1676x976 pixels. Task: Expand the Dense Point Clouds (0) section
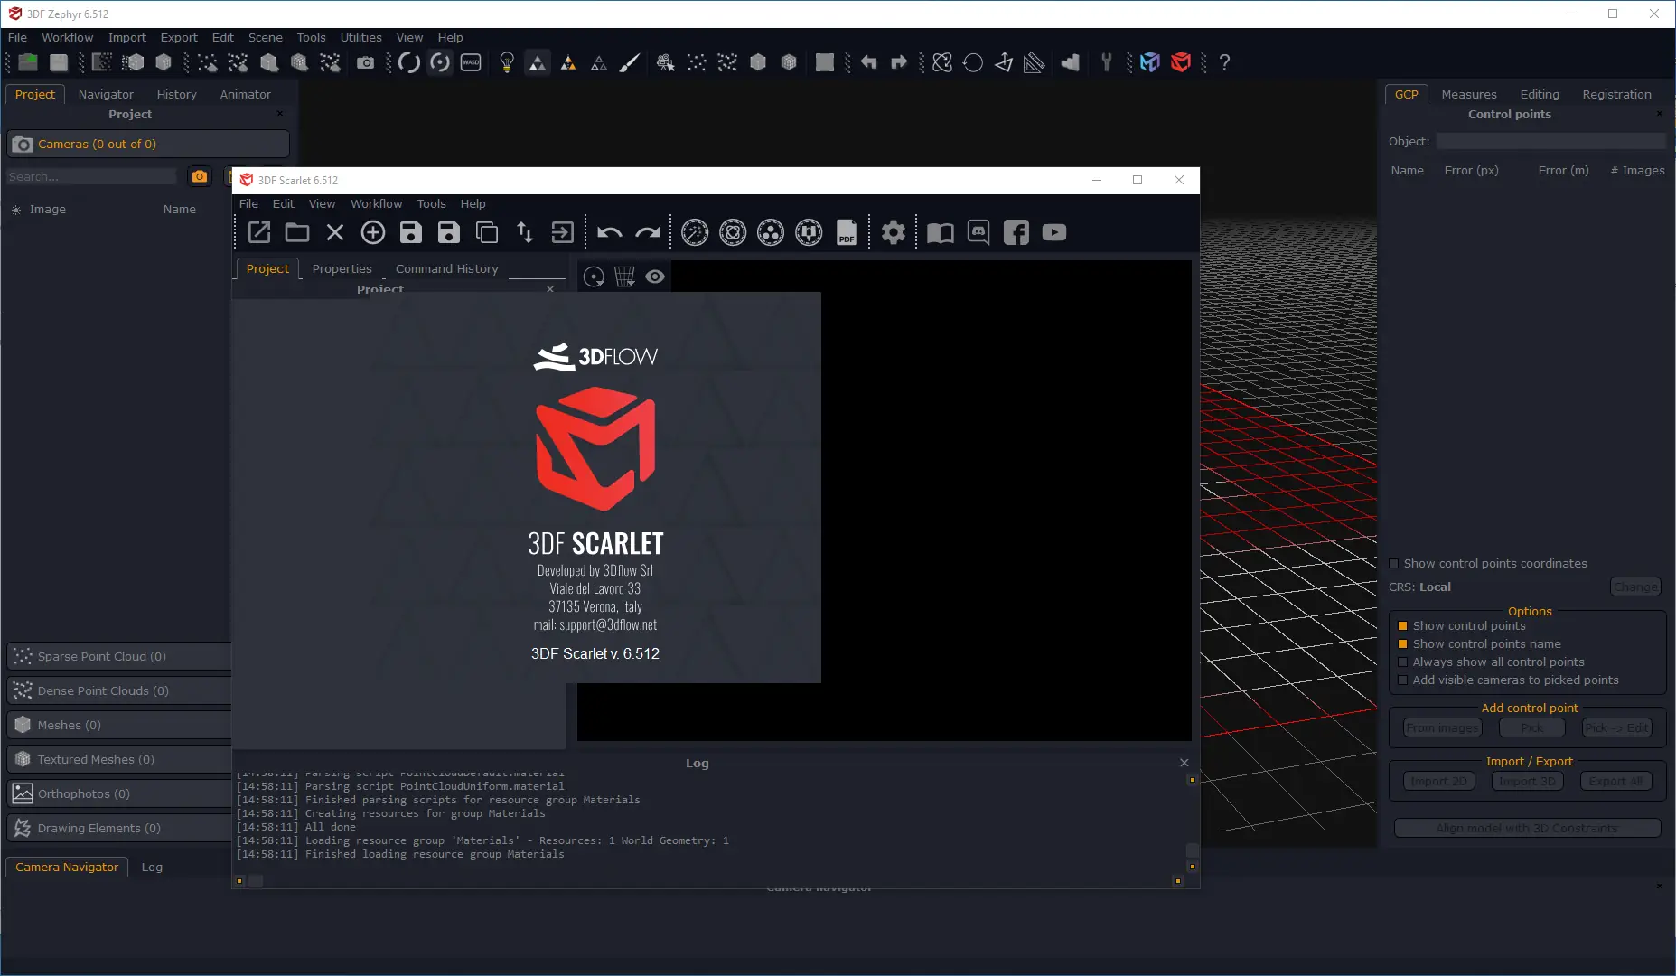[x=119, y=690]
